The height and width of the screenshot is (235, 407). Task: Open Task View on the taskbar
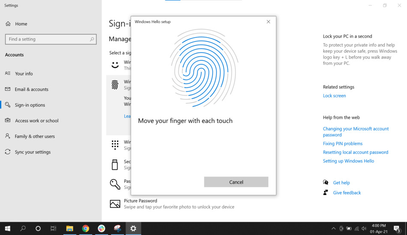[x=53, y=229]
